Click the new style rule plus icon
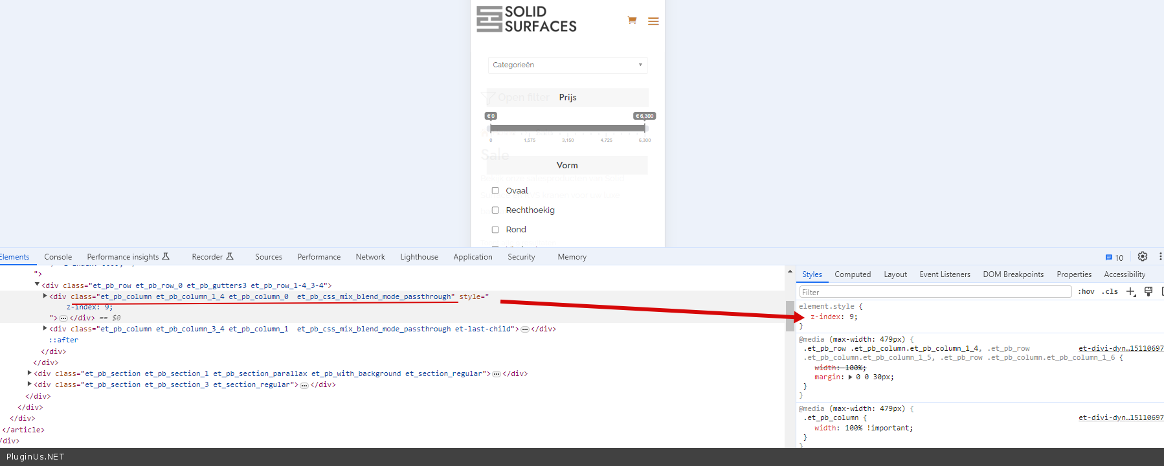The height and width of the screenshot is (466, 1164). pos(1131,292)
